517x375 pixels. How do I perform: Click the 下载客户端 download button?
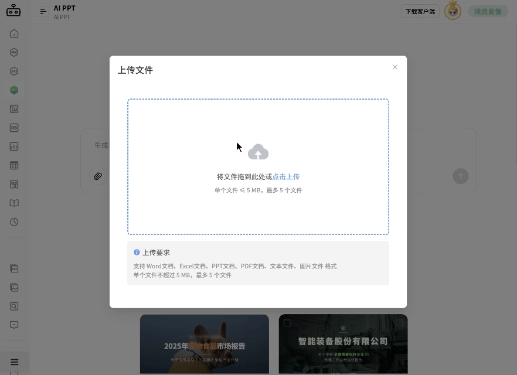420,11
